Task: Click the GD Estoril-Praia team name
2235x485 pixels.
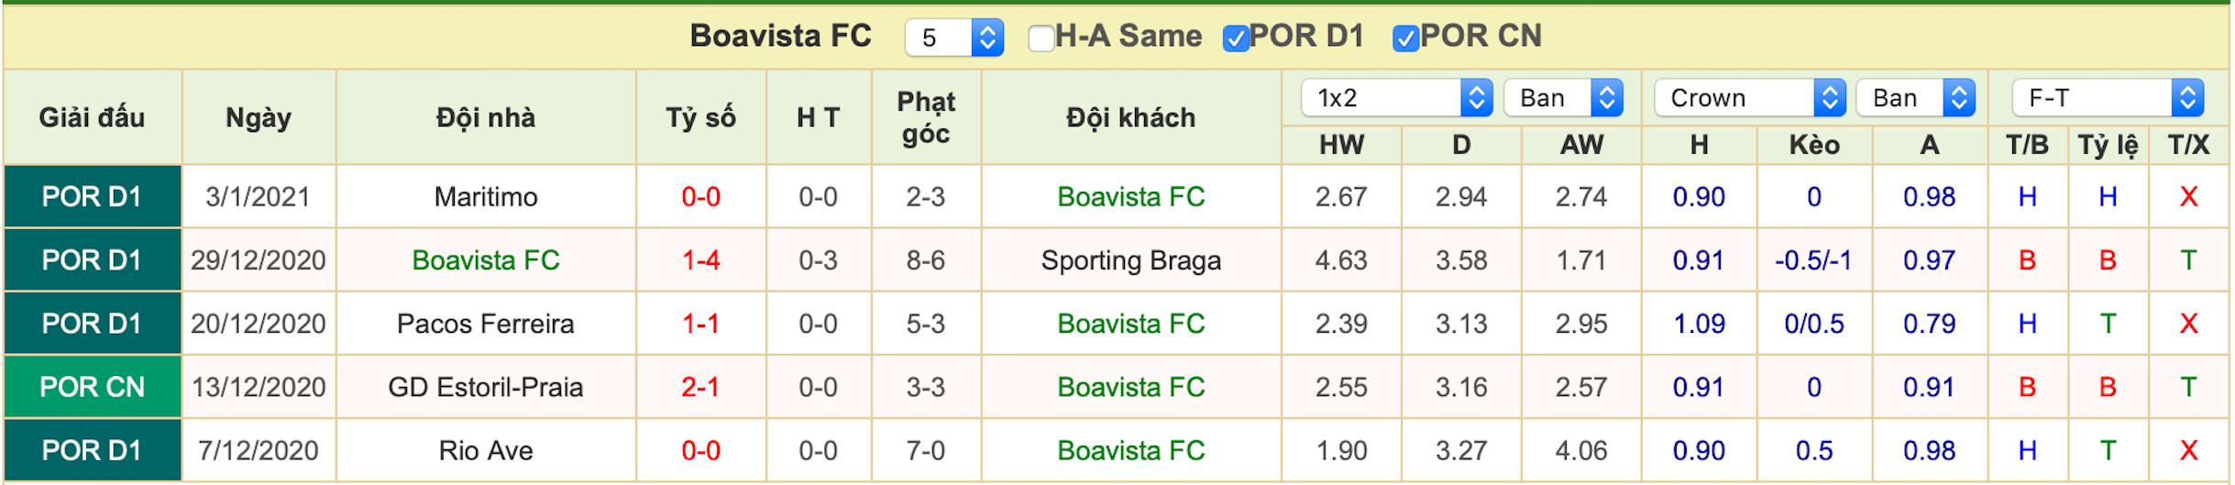Action: tap(486, 387)
